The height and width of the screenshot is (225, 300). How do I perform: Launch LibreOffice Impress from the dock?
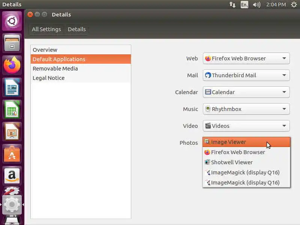pos(12,132)
